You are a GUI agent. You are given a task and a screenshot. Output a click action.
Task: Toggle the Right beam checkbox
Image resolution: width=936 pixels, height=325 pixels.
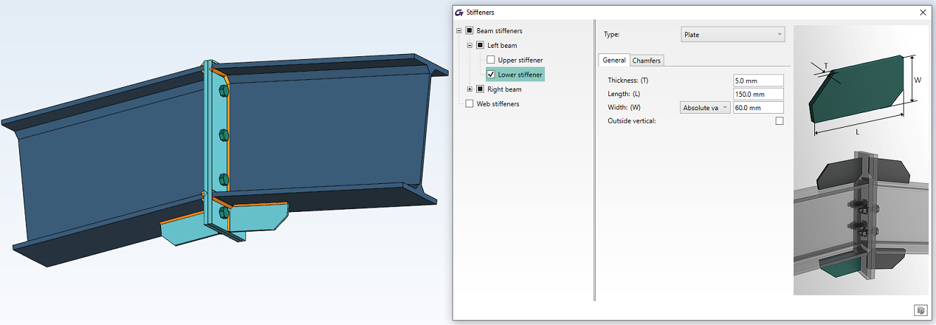pos(480,89)
